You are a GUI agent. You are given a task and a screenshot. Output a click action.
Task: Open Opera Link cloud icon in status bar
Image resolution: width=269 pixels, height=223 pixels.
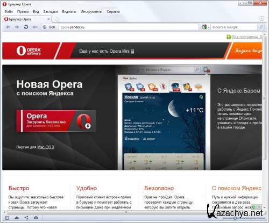17,218
